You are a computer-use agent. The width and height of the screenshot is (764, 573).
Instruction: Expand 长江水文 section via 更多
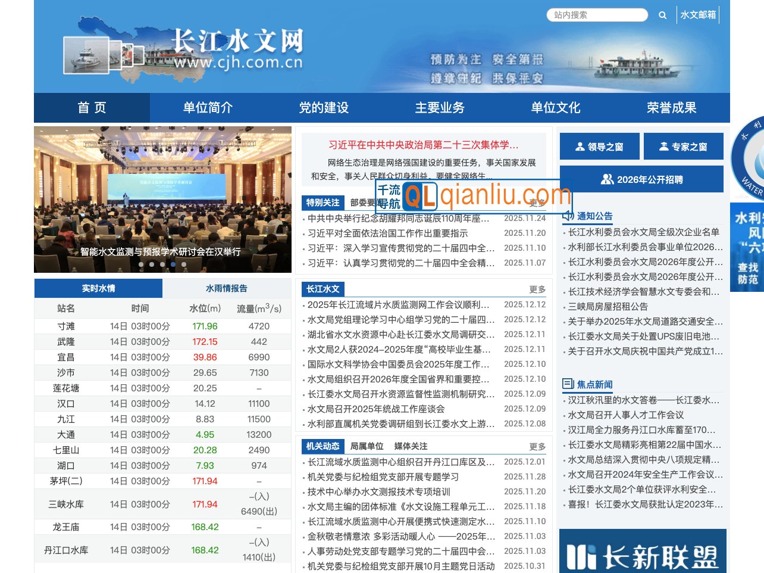537,289
